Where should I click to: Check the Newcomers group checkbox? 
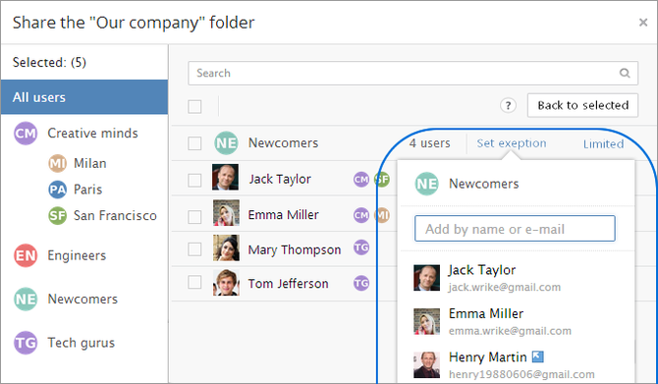point(194,143)
